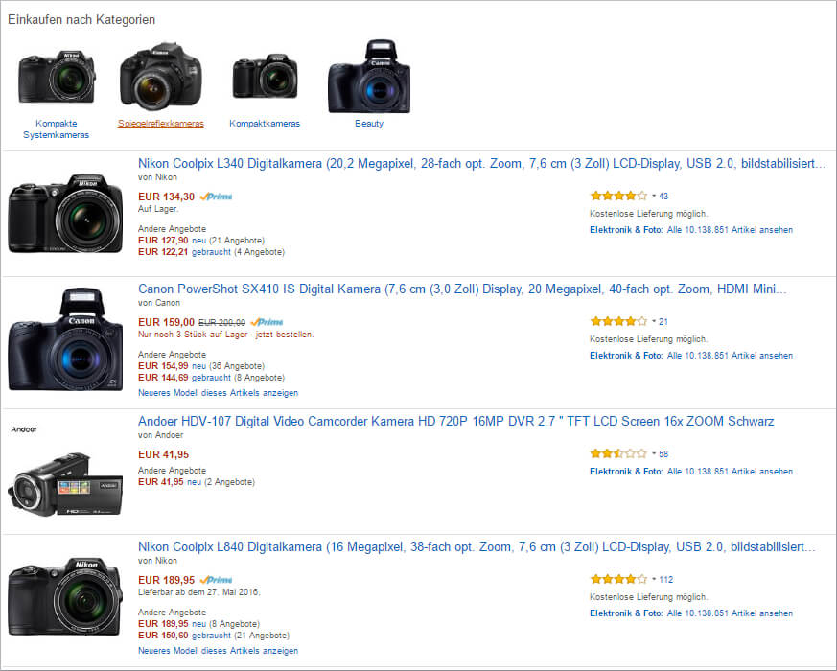This screenshot has width=837, height=671.
Task: Open Canon PowerShot SX410 IS product title
Action: coord(462,289)
